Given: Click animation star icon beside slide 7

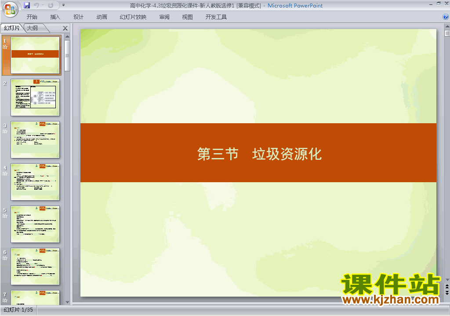Looking at the screenshot, I should click(5, 301).
